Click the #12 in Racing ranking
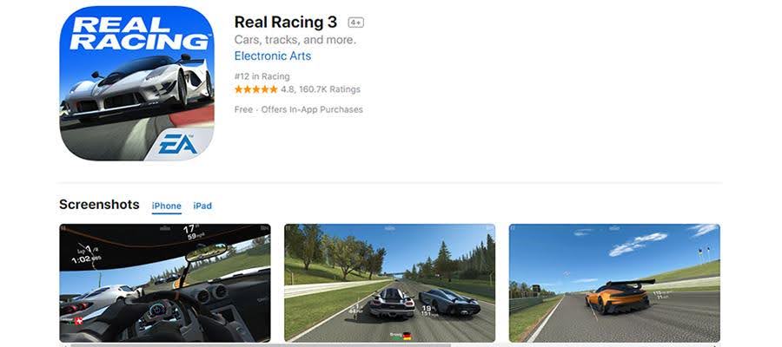Screen dimensions: 782x347 point(262,76)
